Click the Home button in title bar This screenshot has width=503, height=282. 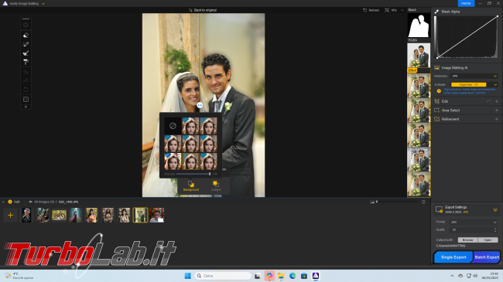466,3
